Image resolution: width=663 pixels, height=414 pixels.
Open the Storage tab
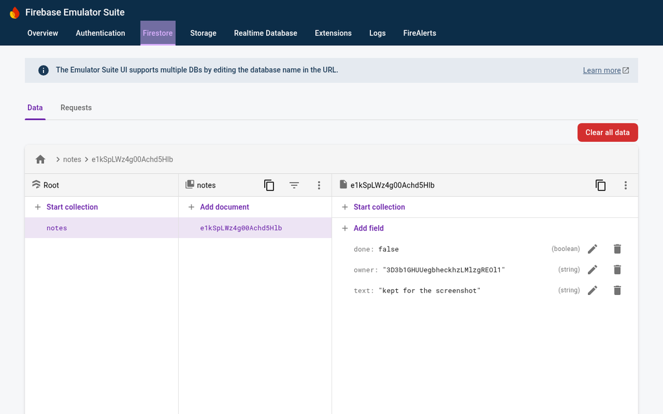203,33
